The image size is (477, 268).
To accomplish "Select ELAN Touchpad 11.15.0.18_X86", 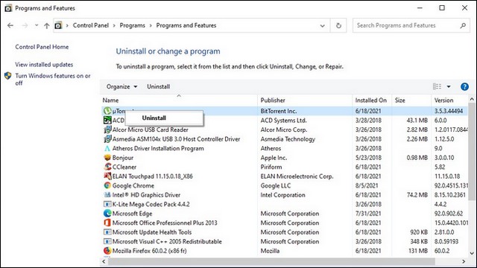I will [x=152, y=176].
